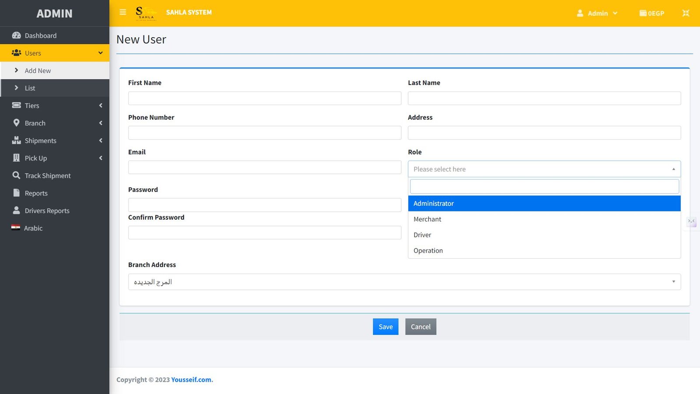Open the users List page

click(55, 88)
